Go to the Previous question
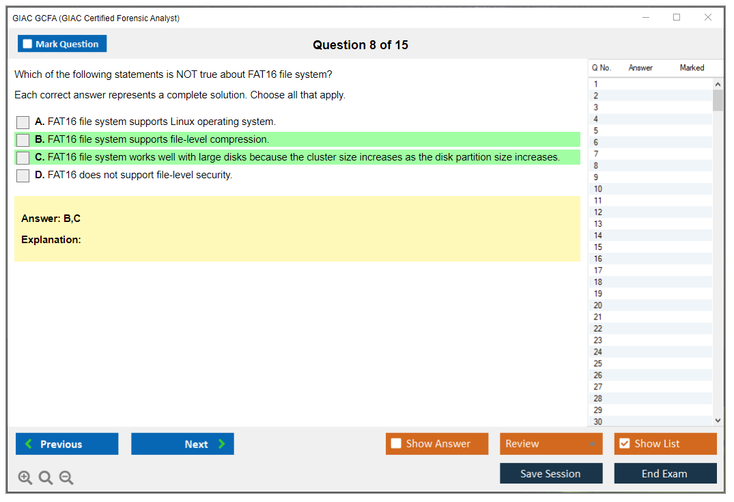 (x=67, y=444)
